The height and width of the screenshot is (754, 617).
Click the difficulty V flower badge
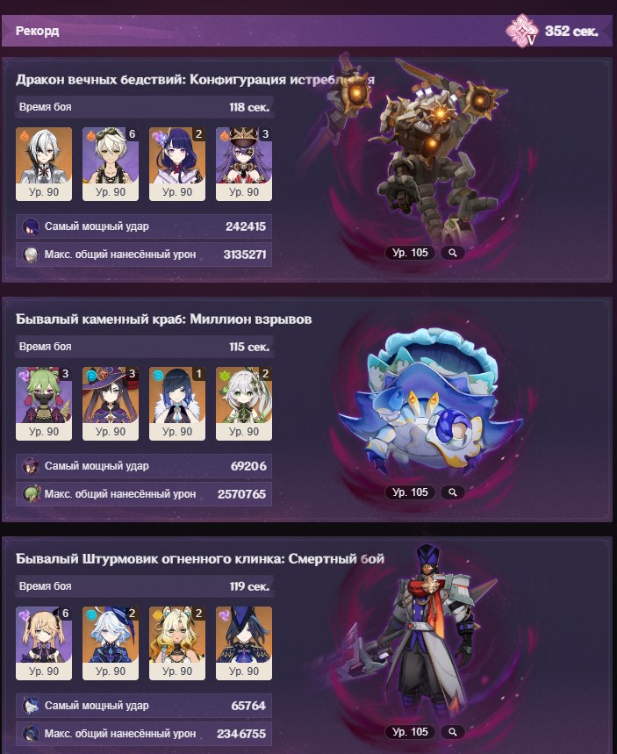click(x=522, y=31)
